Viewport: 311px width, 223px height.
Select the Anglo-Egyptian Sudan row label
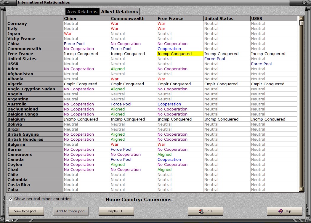click(x=35, y=89)
